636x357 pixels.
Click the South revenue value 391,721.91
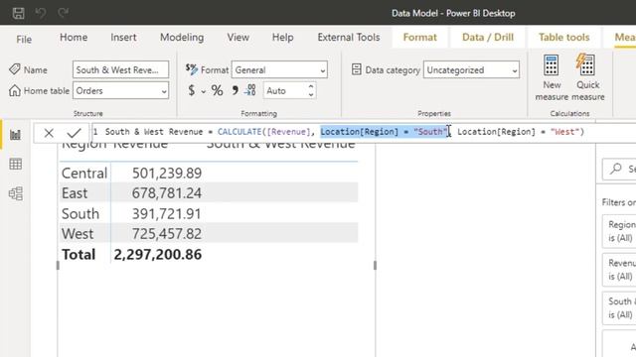[167, 213]
